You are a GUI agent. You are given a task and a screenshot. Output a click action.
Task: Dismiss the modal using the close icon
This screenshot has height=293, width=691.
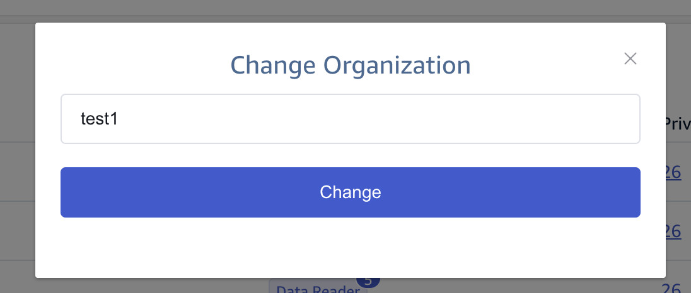click(630, 58)
